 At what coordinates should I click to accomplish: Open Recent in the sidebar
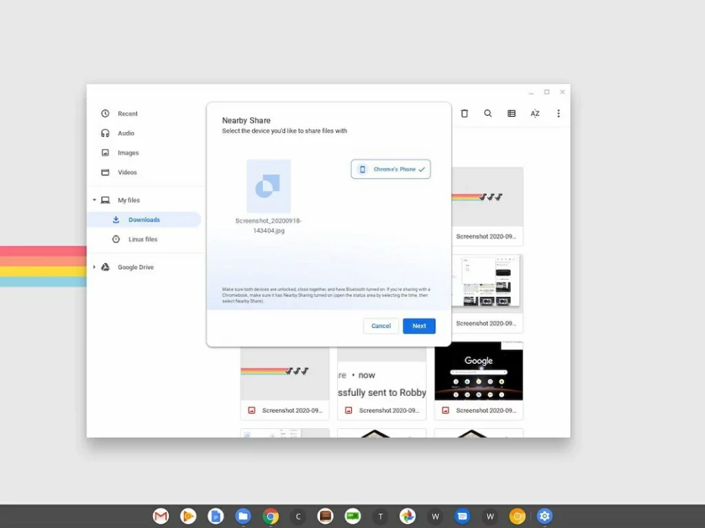[127, 113]
